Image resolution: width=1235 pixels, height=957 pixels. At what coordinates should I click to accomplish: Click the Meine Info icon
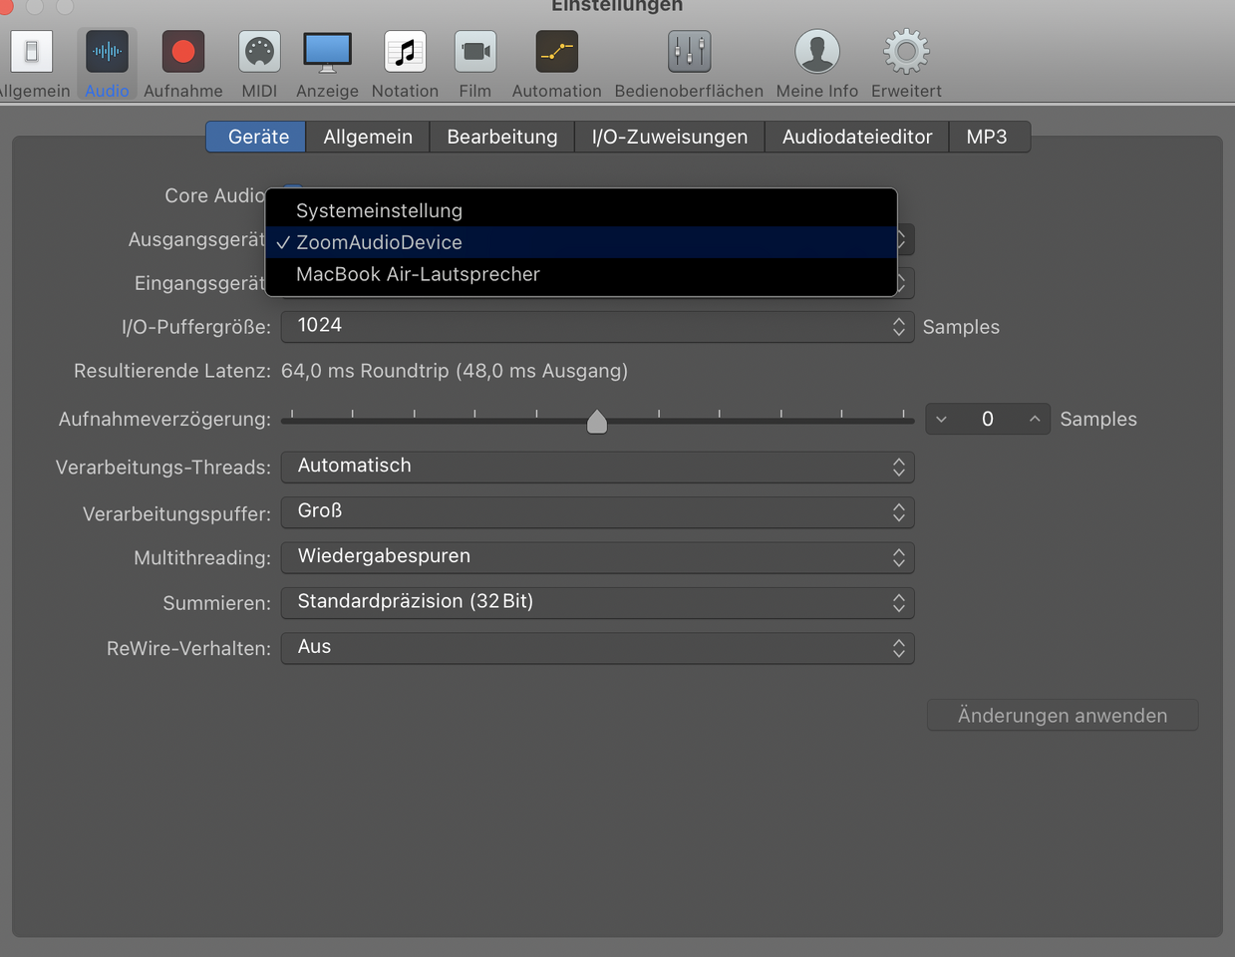coord(816,53)
